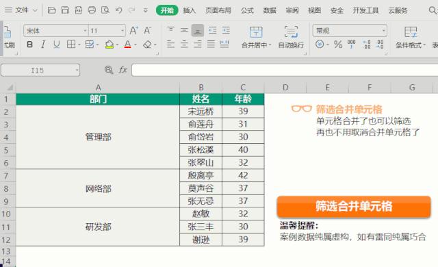The height and width of the screenshot is (267, 438).
Task: Align text to the left
Action: [170, 44]
